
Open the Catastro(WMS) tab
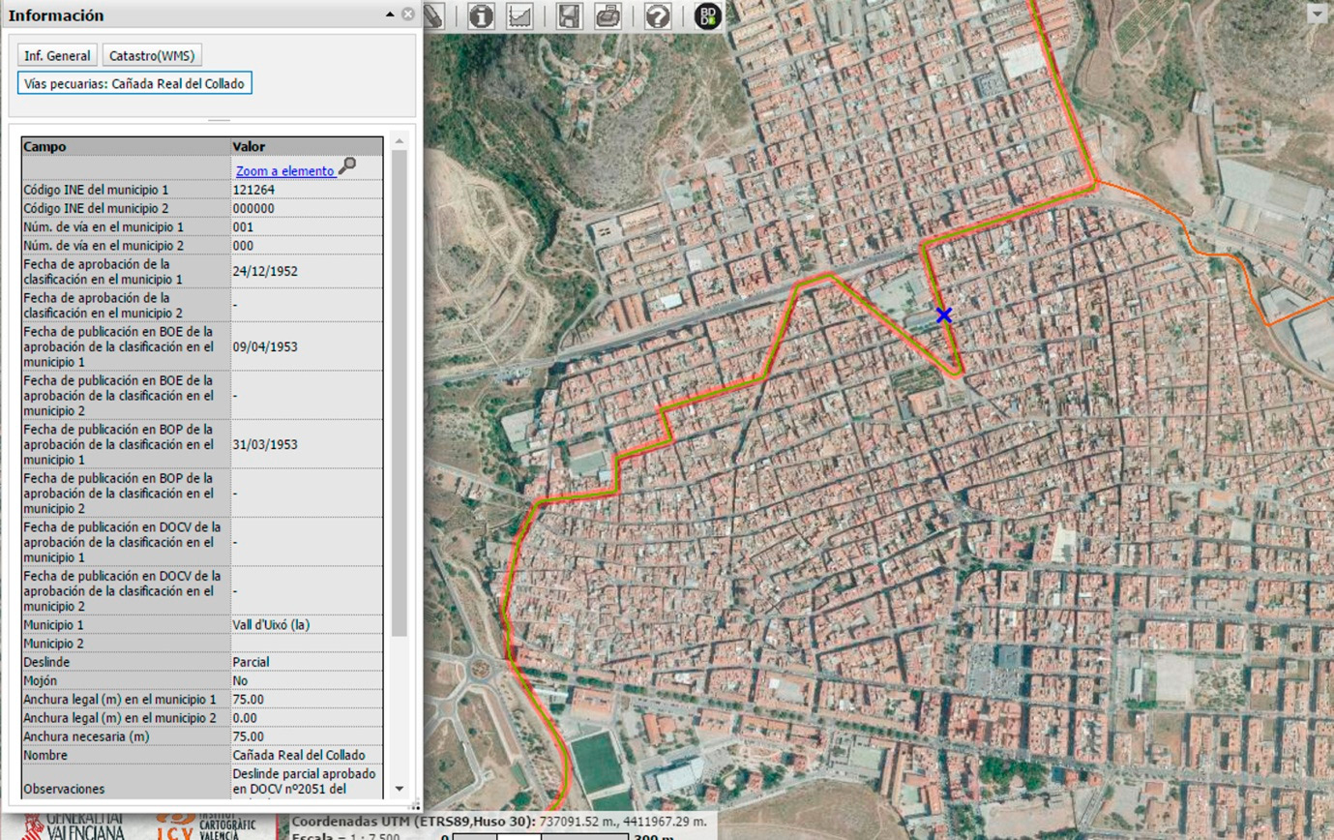[x=153, y=55]
